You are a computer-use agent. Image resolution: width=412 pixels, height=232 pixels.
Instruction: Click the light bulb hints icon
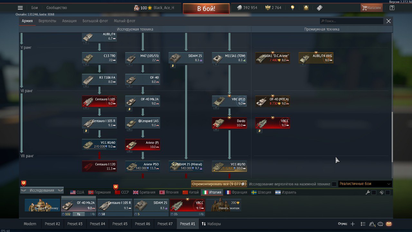coord(293,8)
